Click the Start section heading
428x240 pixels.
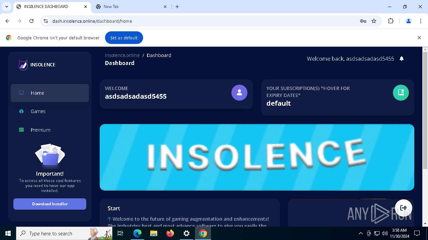pos(114,208)
